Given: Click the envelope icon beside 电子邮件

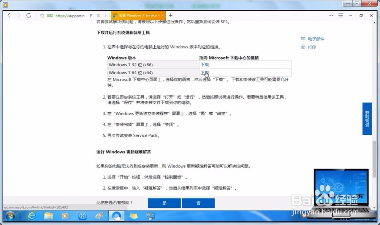Looking at the screenshot, I should (303, 38).
